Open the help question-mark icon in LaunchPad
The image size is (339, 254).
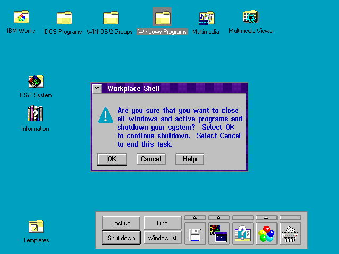click(x=243, y=234)
